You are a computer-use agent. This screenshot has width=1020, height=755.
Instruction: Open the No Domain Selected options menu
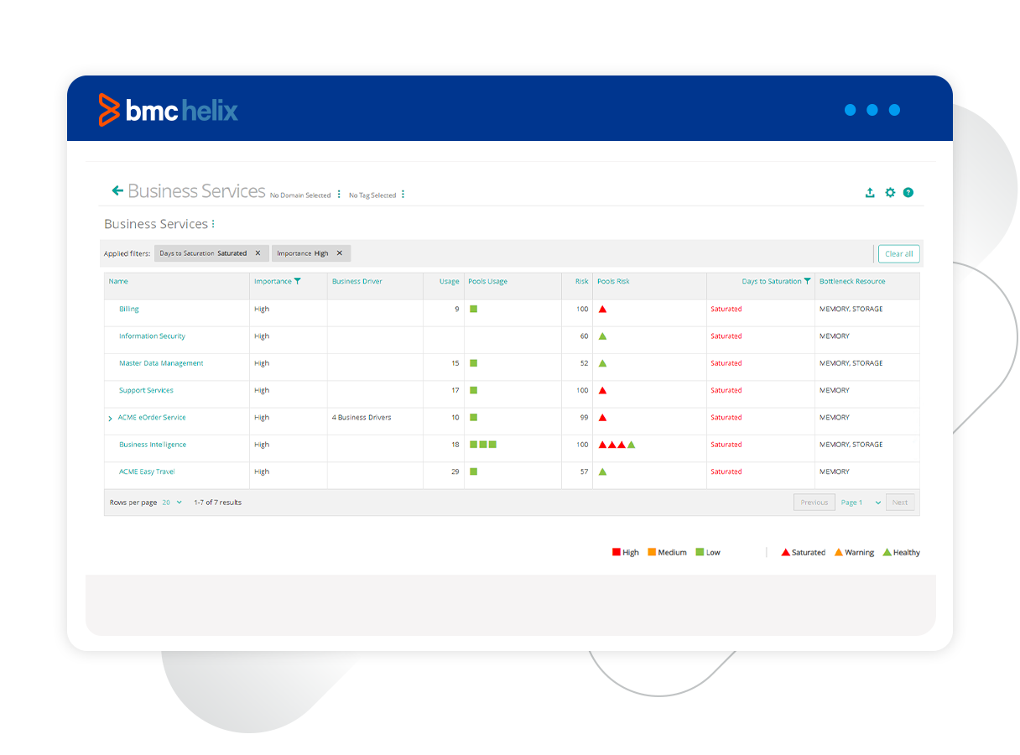tap(339, 195)
